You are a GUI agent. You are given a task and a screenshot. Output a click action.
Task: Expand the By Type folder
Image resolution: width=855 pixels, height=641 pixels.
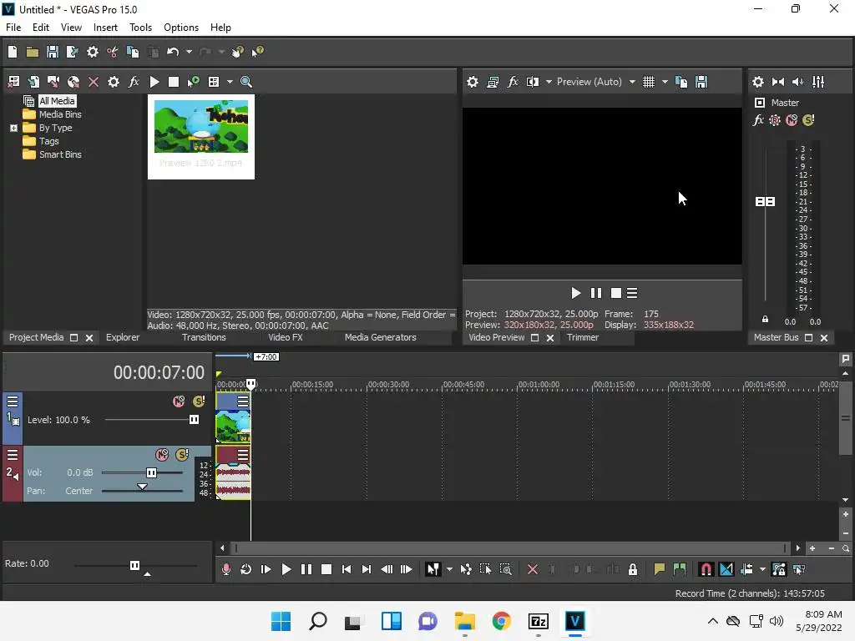(13, 128)
